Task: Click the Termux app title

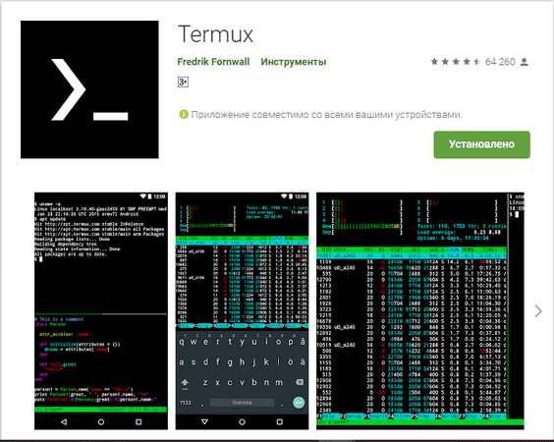Action: coord(215,34)
